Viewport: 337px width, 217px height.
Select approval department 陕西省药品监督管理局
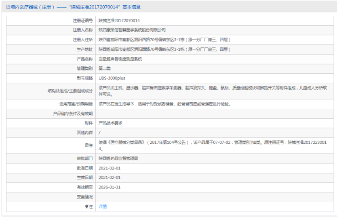tap(118, 159)
